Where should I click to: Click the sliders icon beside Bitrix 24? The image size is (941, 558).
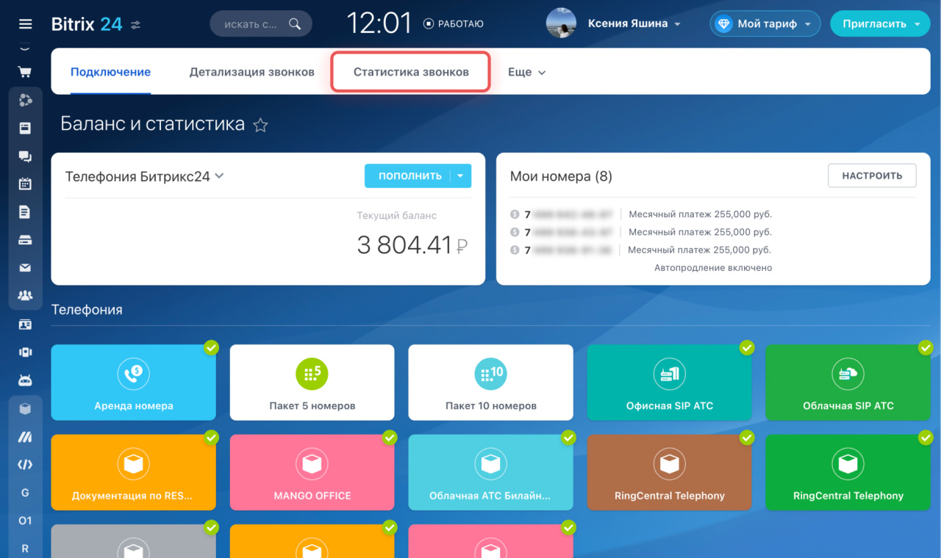[136, 24]
